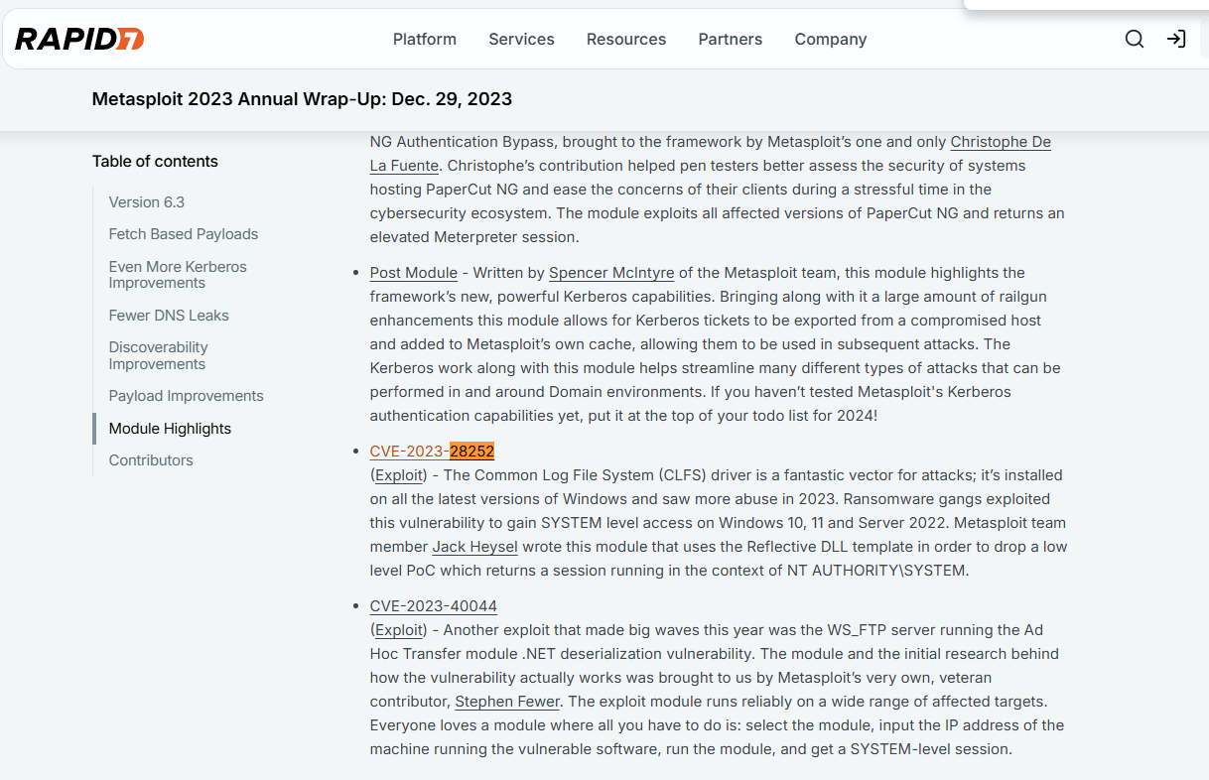Viewport: 1209px width, 780px height.
Task: Open the search magnifier icon
Action: coord(1135,39)
